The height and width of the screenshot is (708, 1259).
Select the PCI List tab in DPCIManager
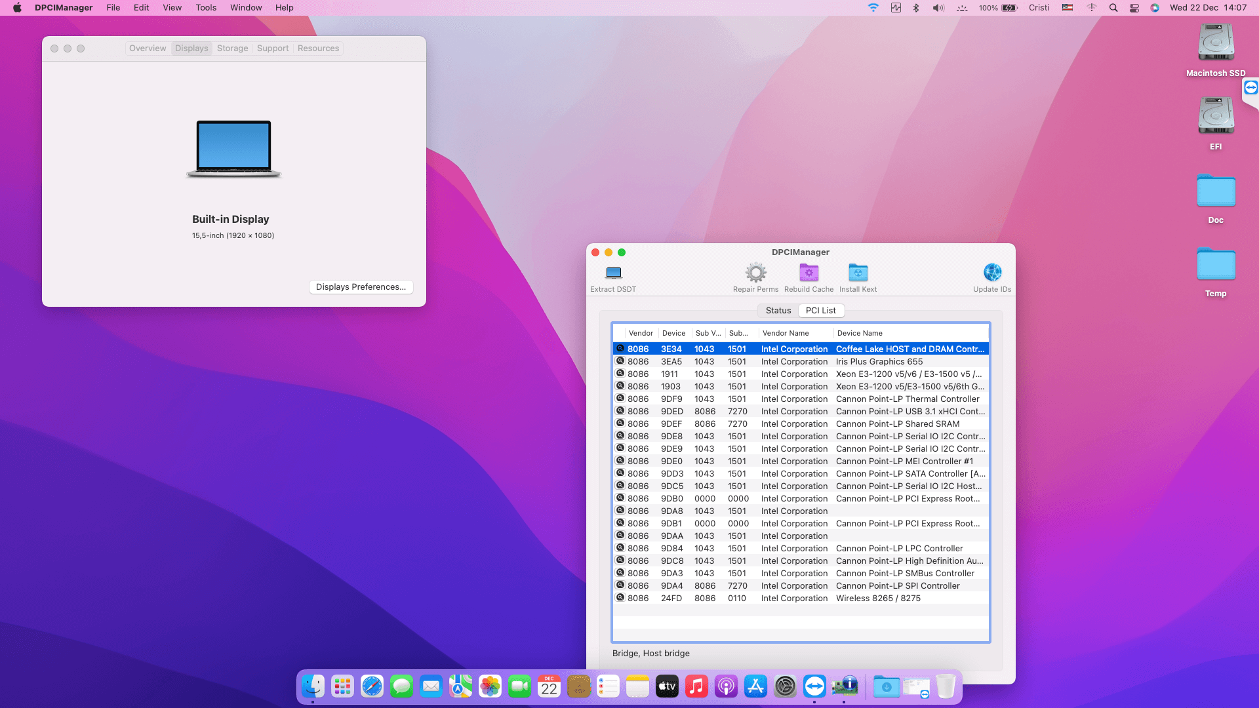820,311
